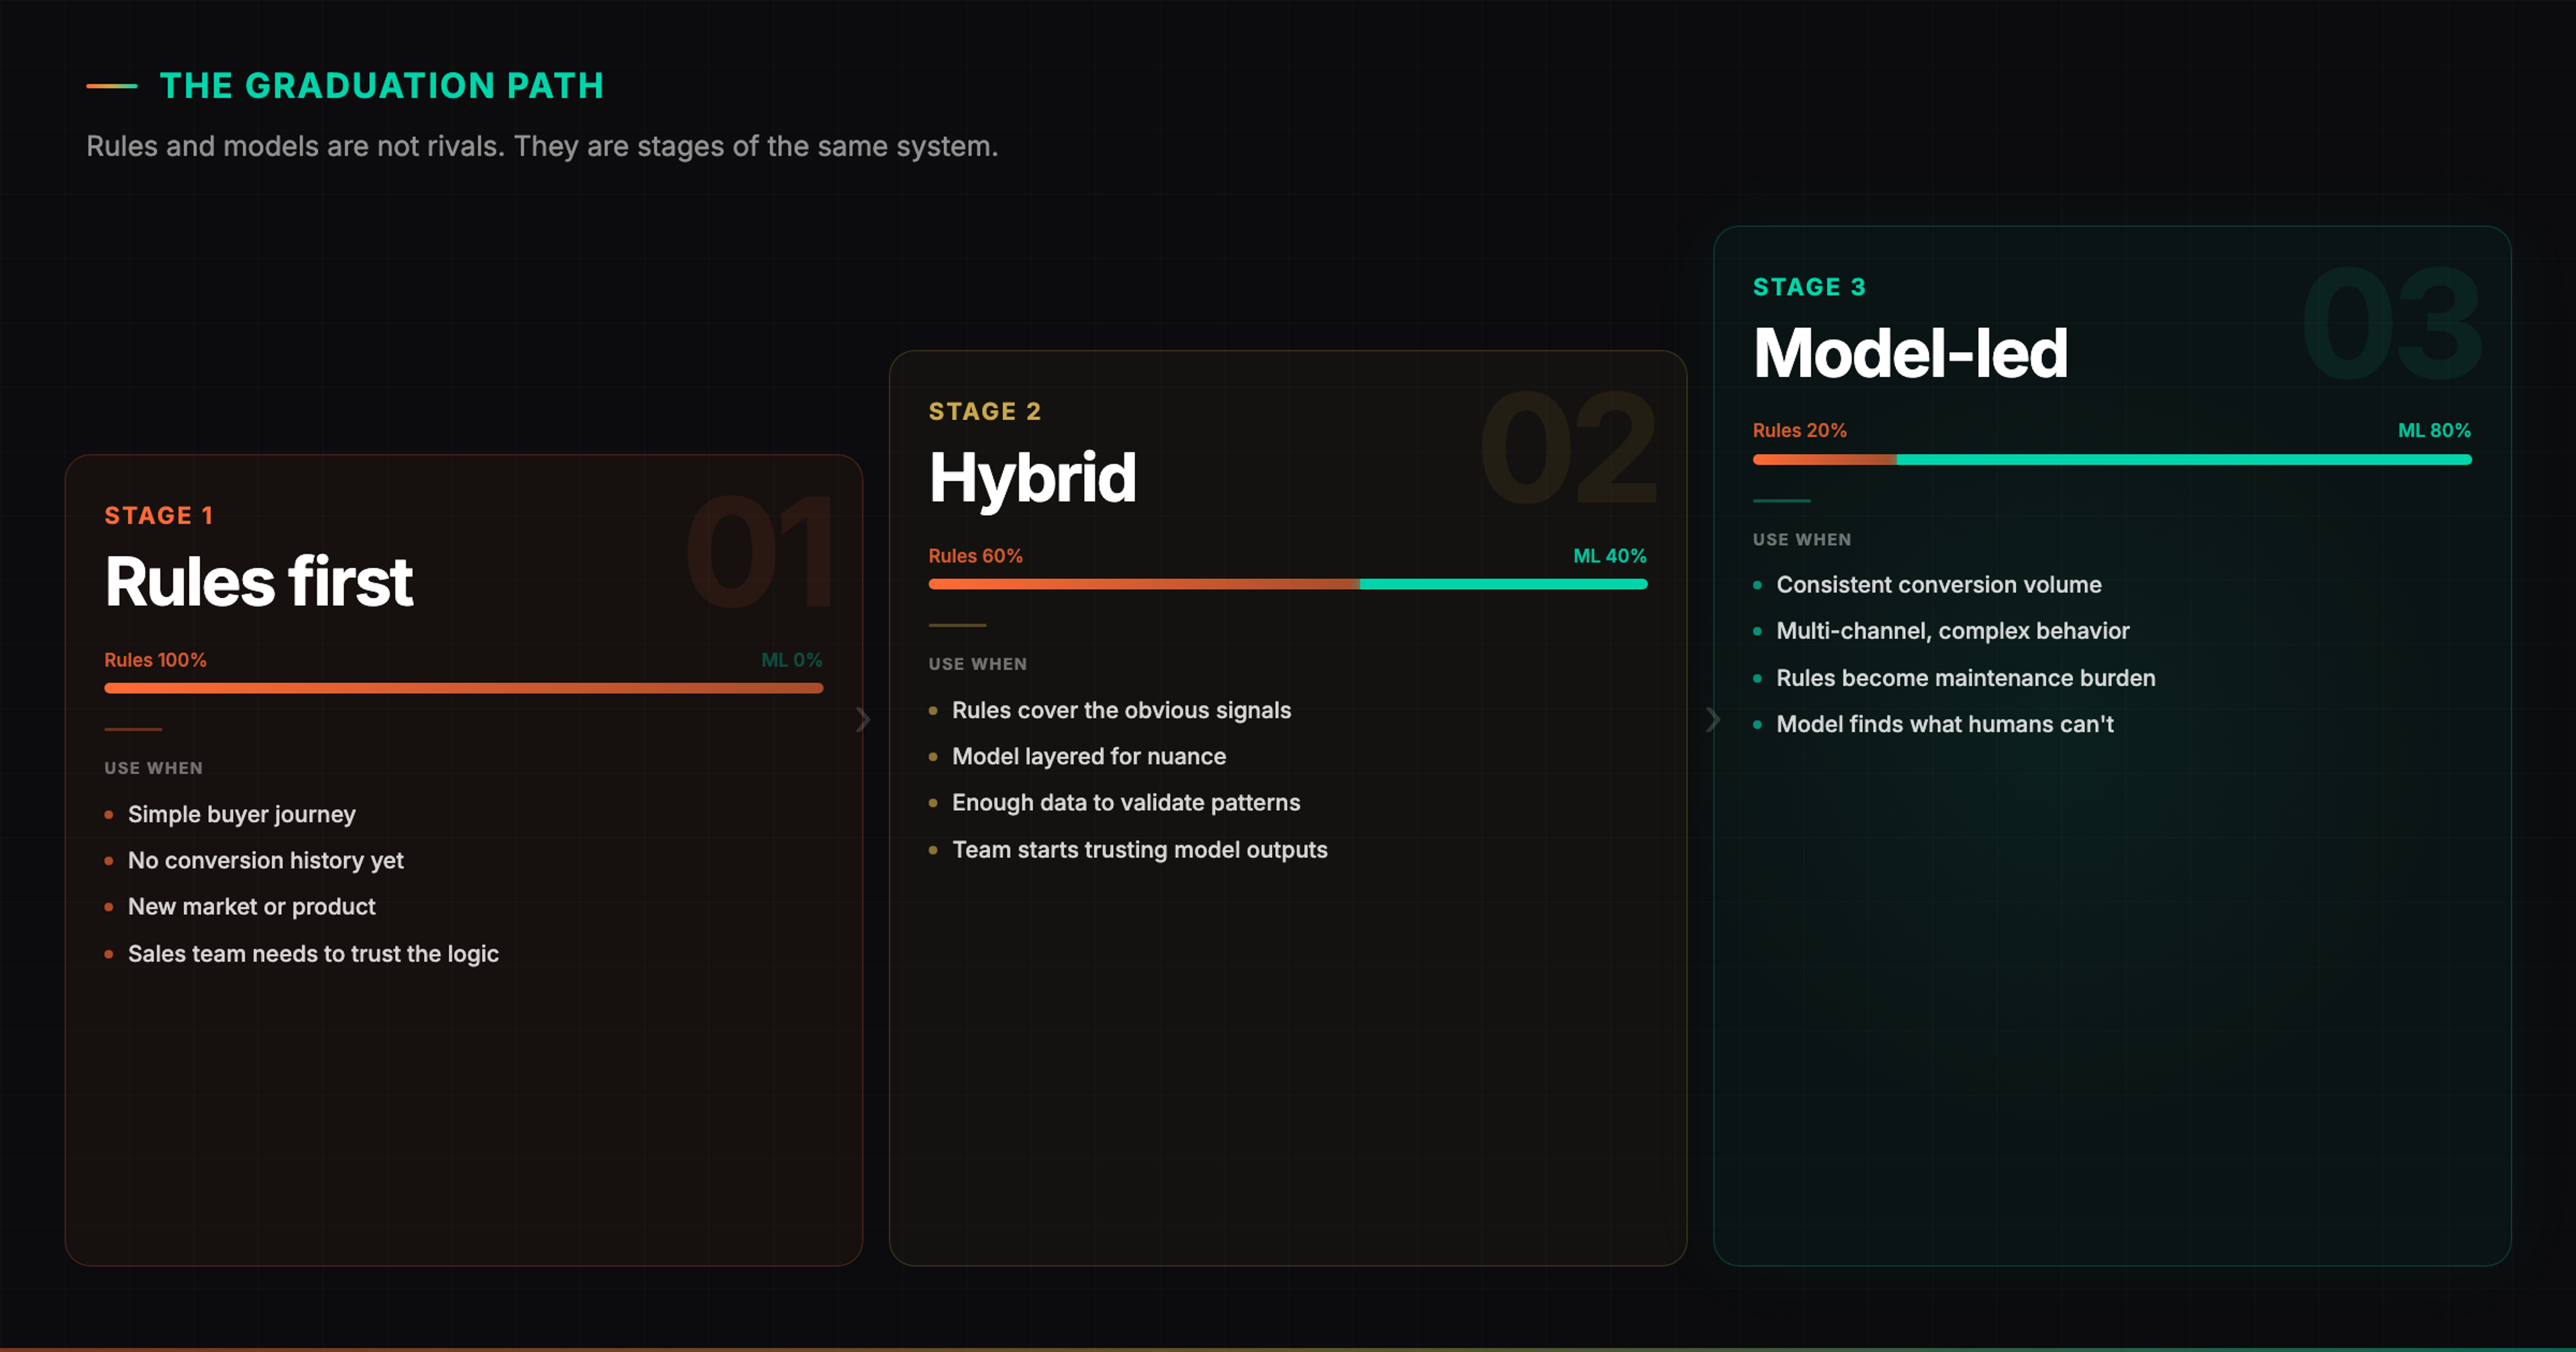Viewport: 2576px width, 1352px height.
Task: Click 'Rules become maintenance burden' bullet
Action: [x=1966, y=678]
